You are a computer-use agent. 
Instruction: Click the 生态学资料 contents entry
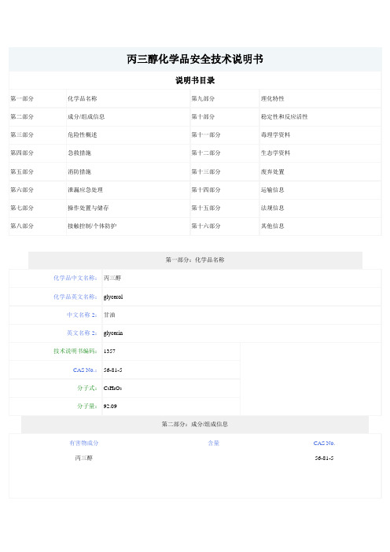point(276,153)
